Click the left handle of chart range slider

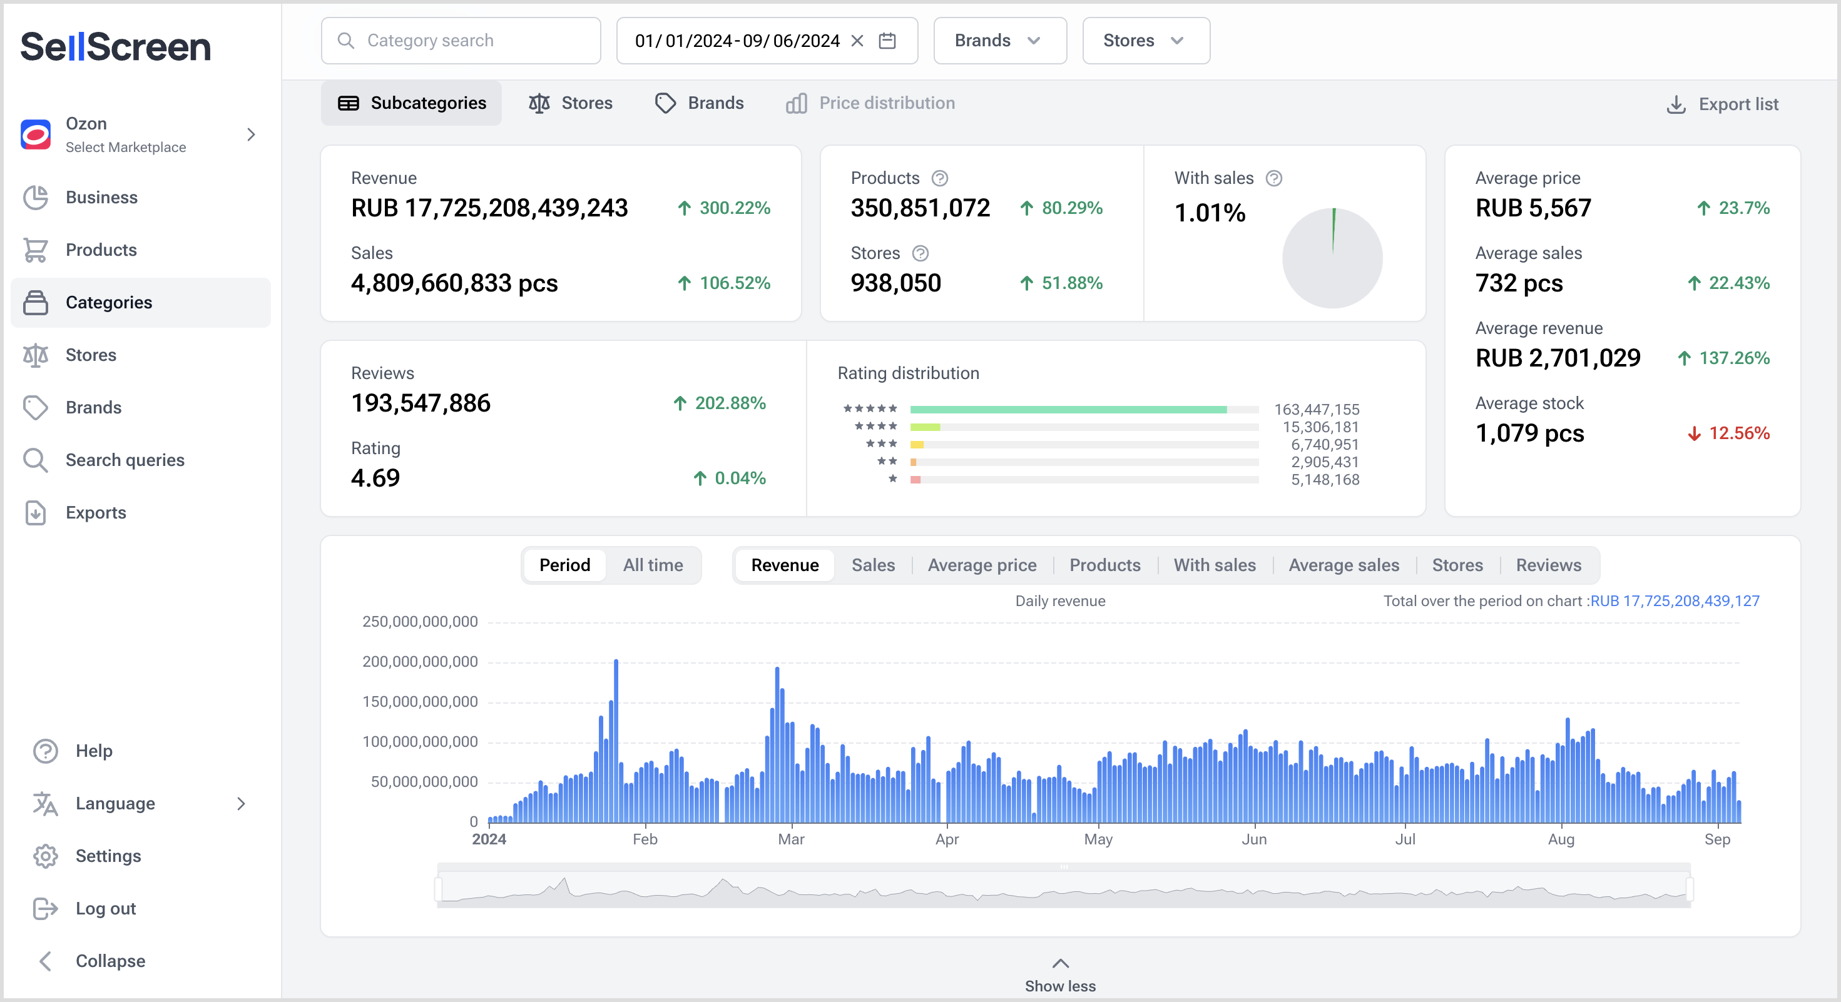click(x=439, y=889)
